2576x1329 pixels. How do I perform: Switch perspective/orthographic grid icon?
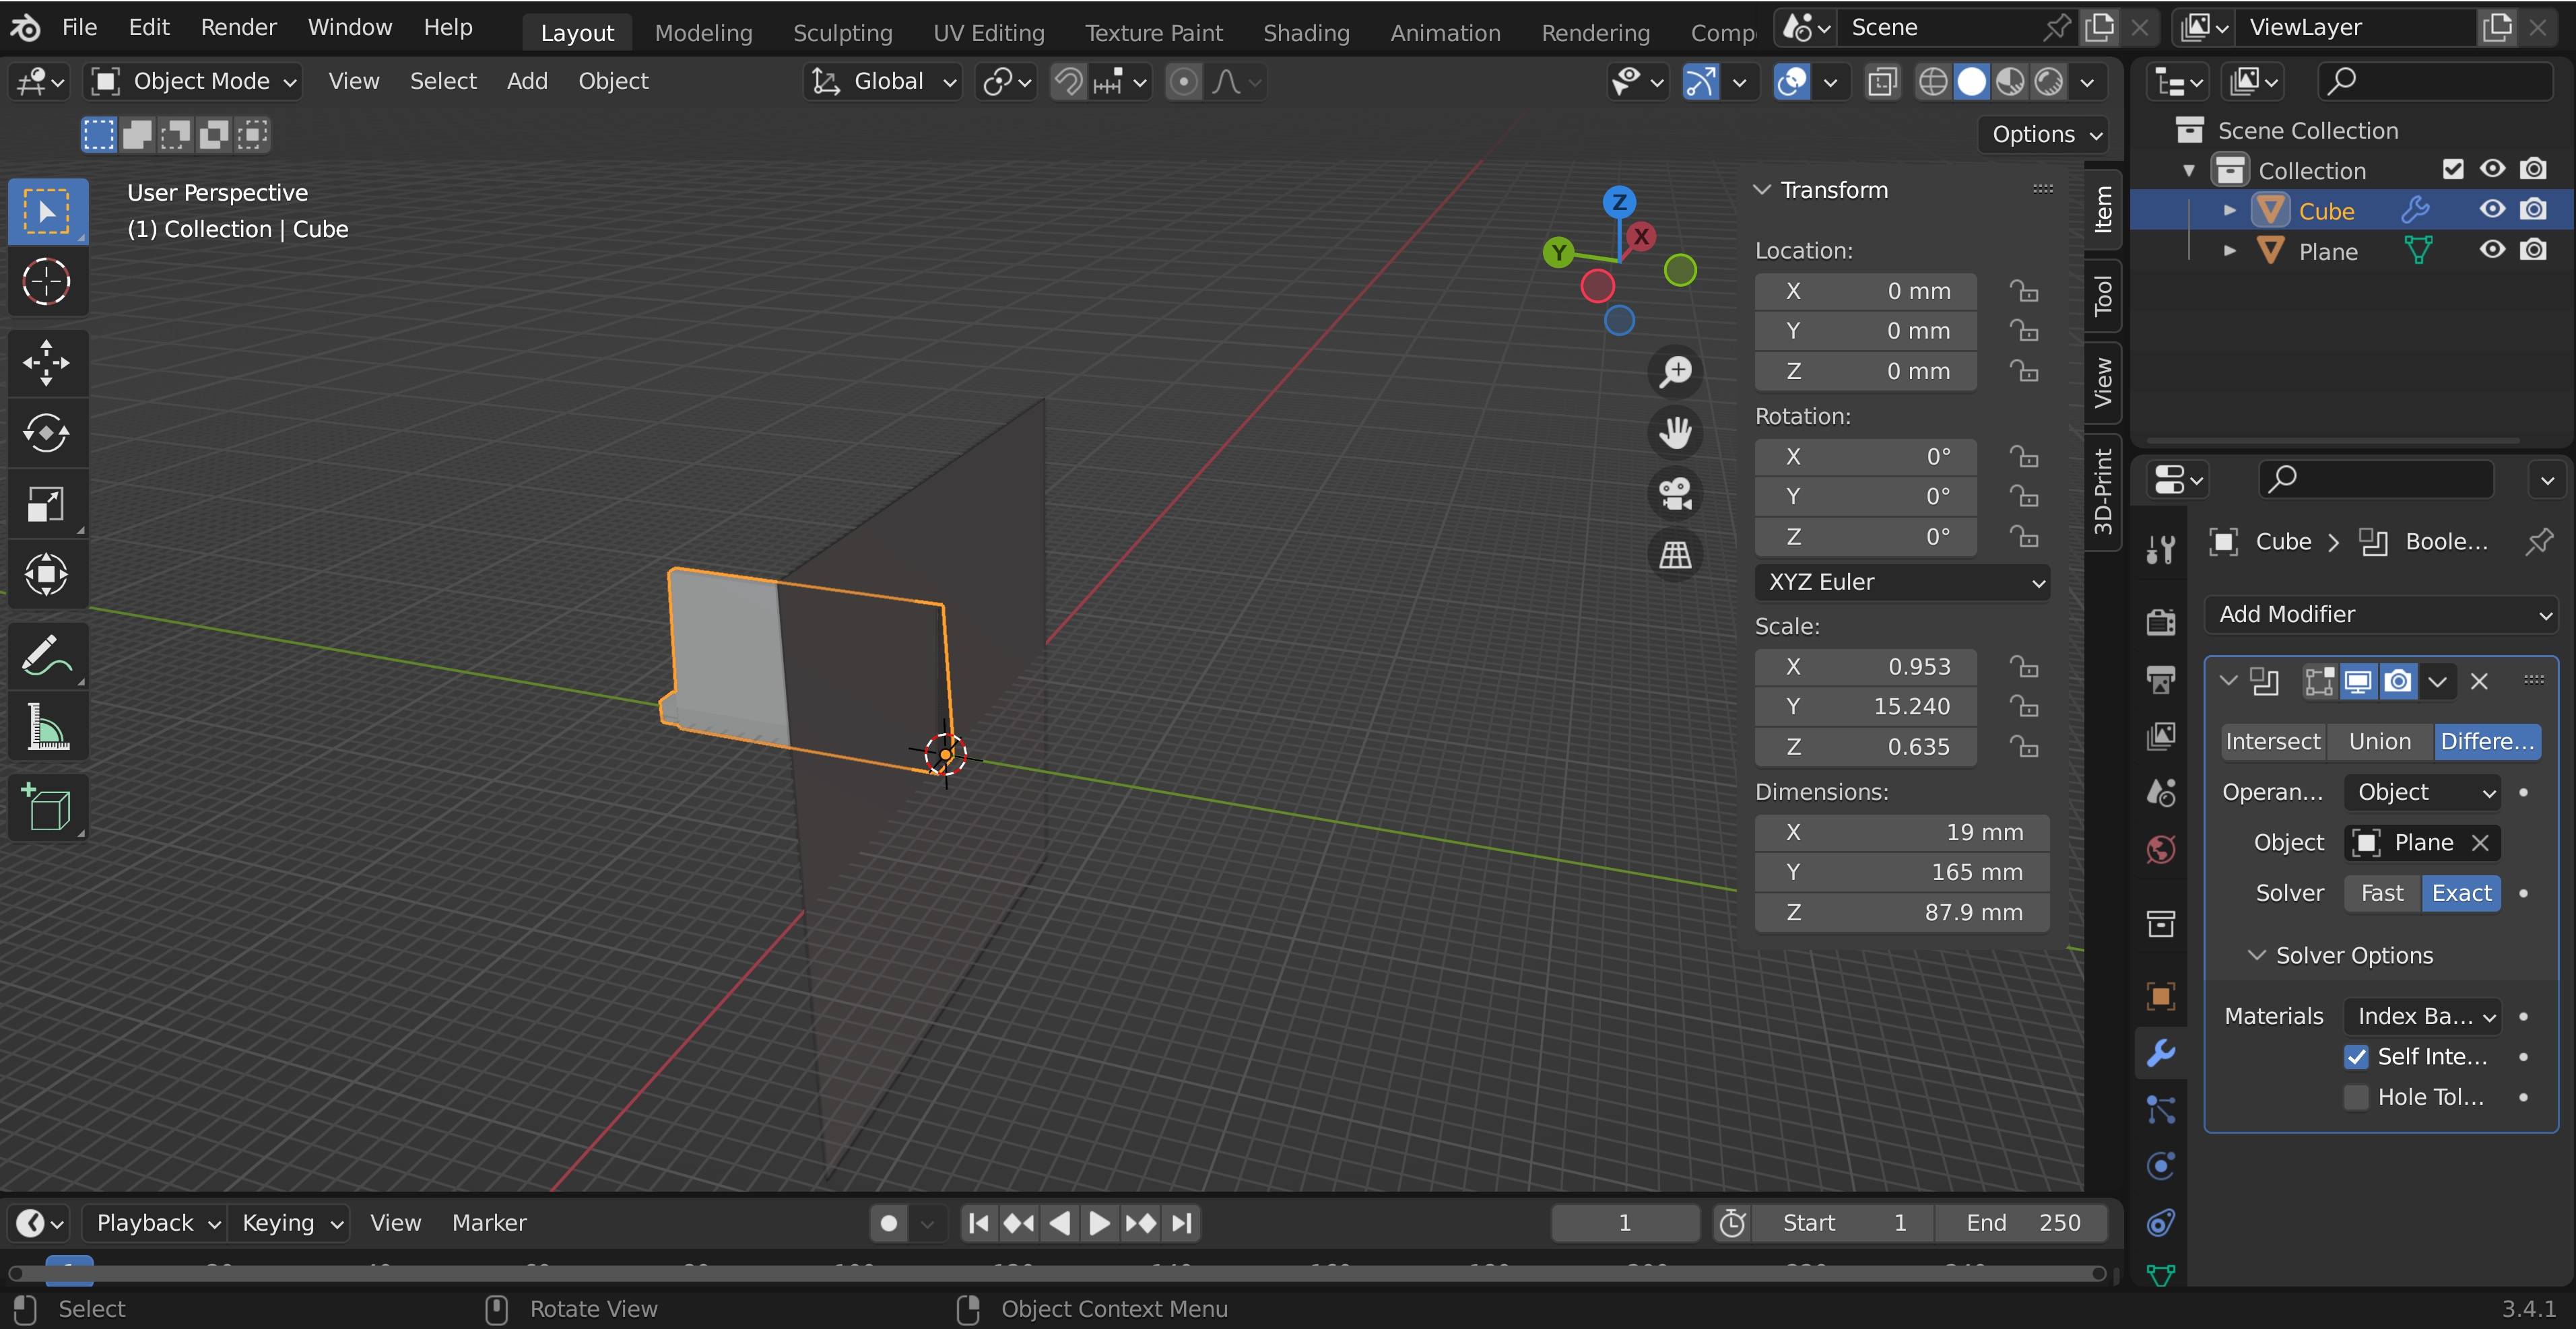[1675, 554]
